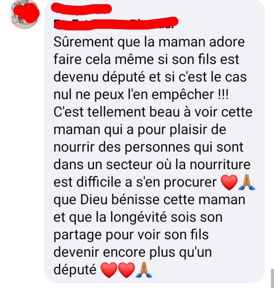This screenshot has width=274, height=288.
Task: Click the line "faire cela même si son fils est"
Action: [146, 59]
